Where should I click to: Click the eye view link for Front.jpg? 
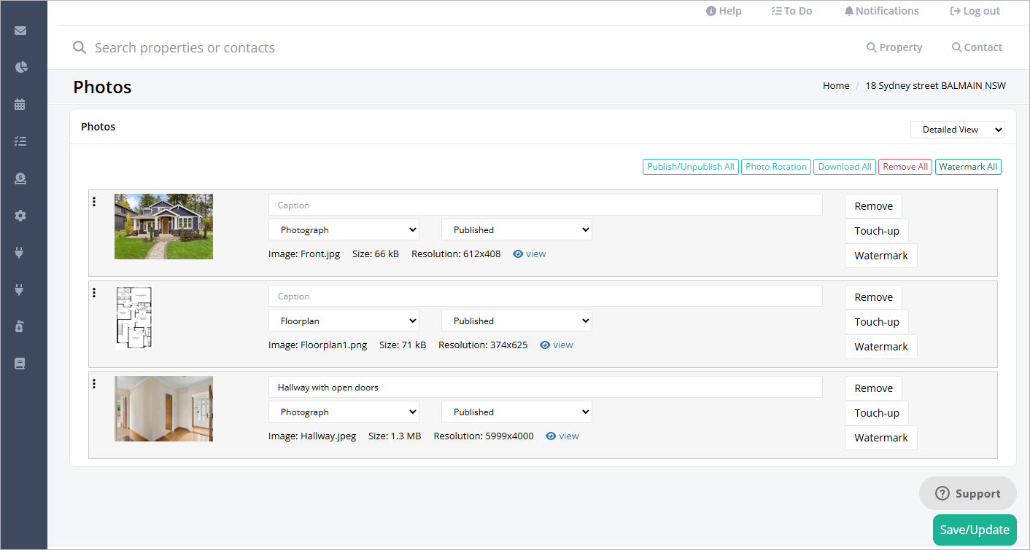tap(530, 254)
